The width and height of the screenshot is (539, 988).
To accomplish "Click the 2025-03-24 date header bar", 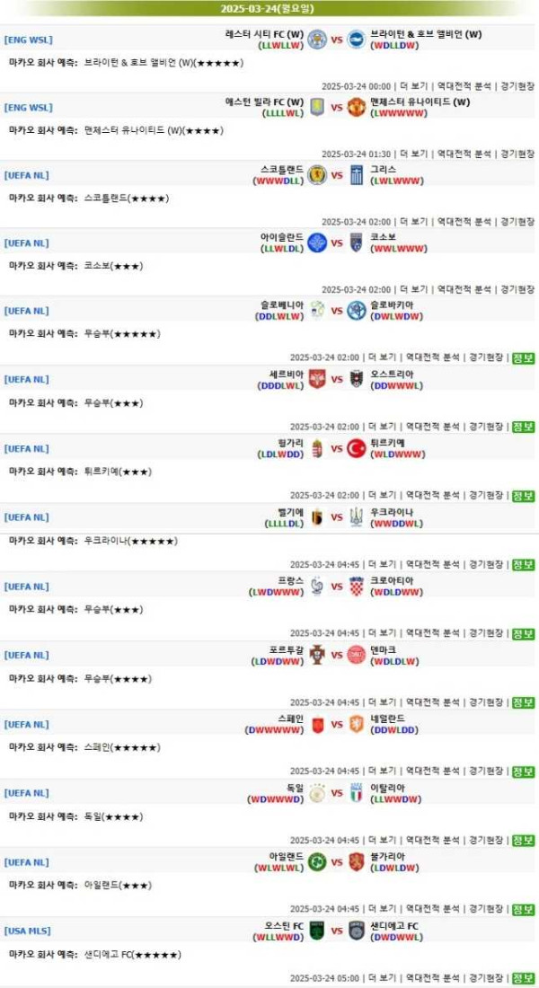I will click(x=269, y=8).
